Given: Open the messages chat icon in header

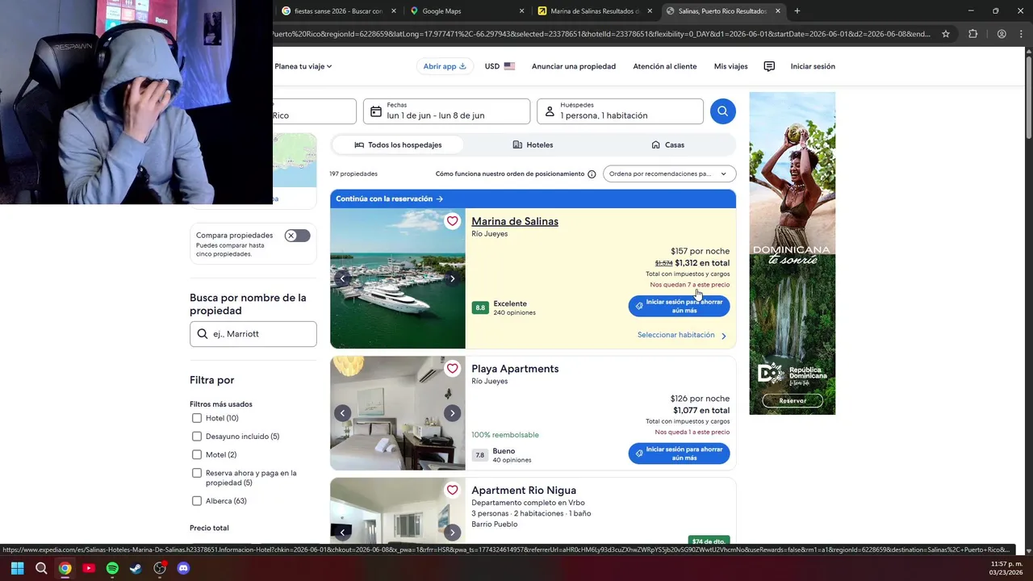Looking at the screenshot, I should (x=769, y=66).
